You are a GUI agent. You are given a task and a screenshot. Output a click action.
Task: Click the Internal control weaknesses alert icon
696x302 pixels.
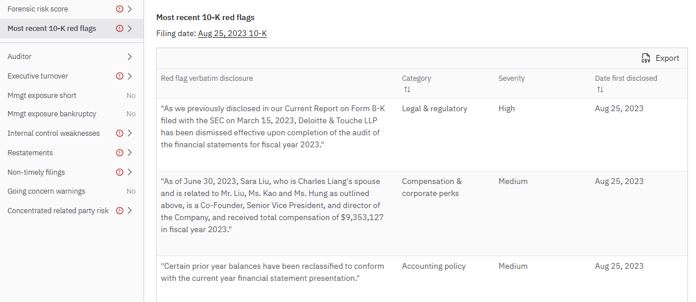tap(119, 134)
